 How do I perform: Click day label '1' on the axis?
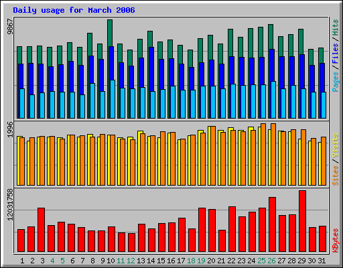click(x=22, y=261)
